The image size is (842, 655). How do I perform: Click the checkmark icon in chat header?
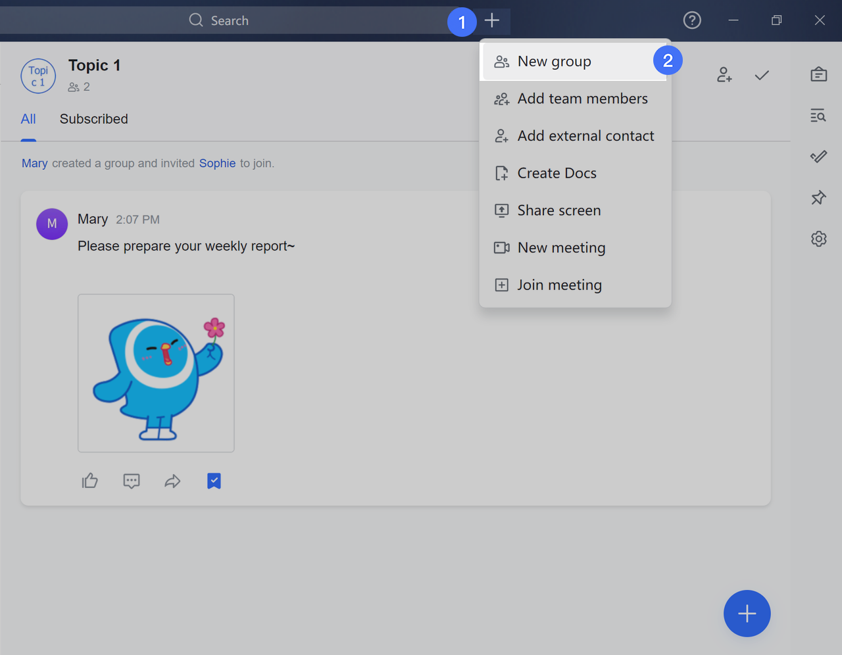(x=762, y=75)
